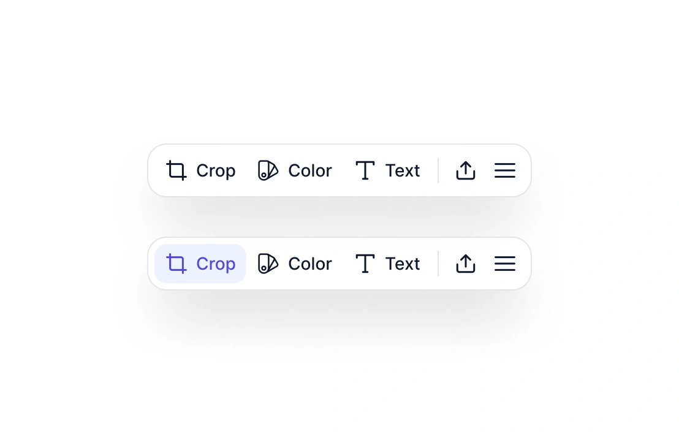Select the crop icon in the unhighlighted upper toolbar

pos(176,170)
